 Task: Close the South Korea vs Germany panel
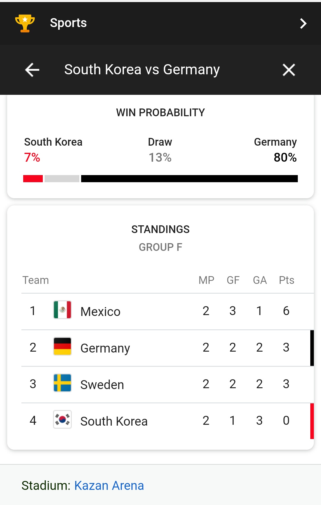[289, 70]
